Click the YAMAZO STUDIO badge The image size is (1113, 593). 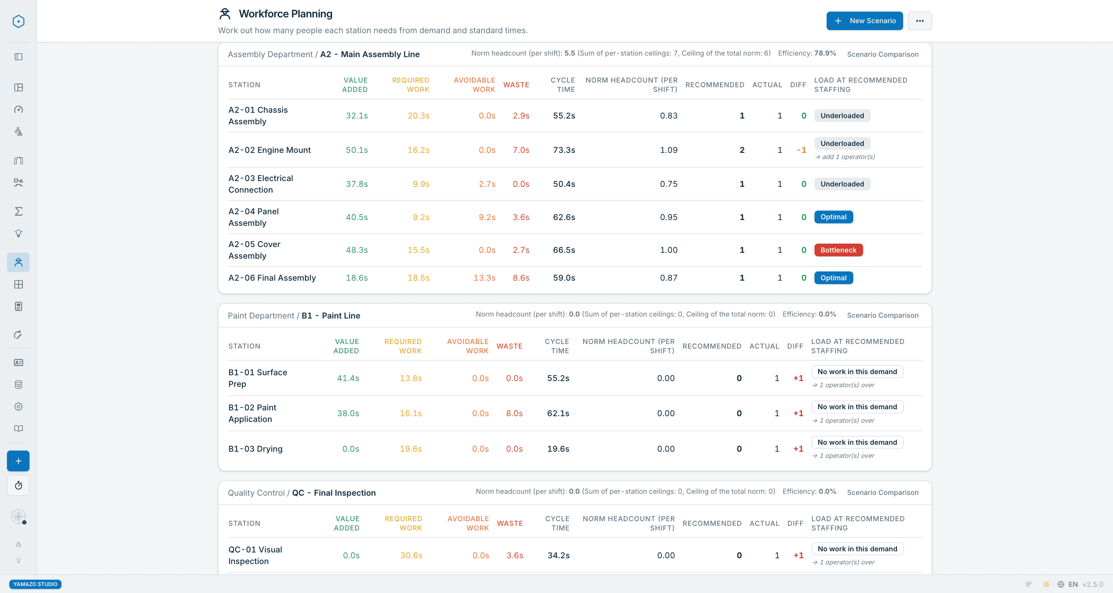(35, 584)
